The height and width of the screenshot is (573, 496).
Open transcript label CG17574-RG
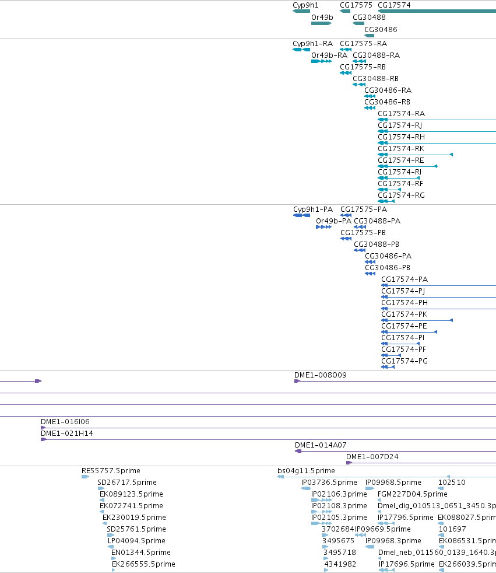coord(402,195)
